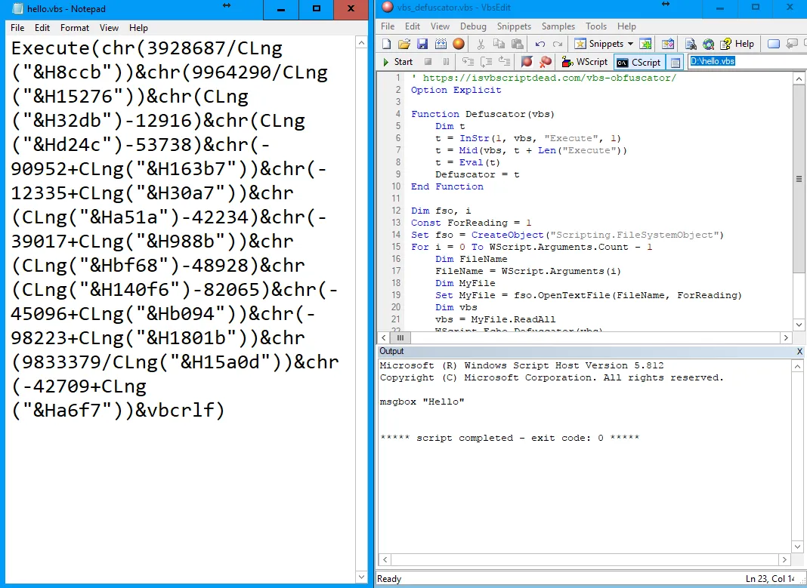Click the console output window icon beside CScript

click(x=676, y=62)
